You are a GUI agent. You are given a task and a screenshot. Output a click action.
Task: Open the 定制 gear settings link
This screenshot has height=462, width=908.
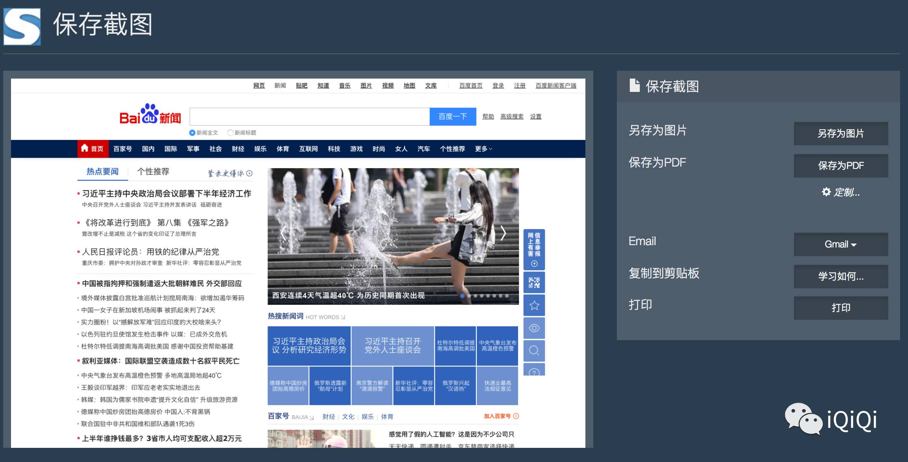[841, 192]
